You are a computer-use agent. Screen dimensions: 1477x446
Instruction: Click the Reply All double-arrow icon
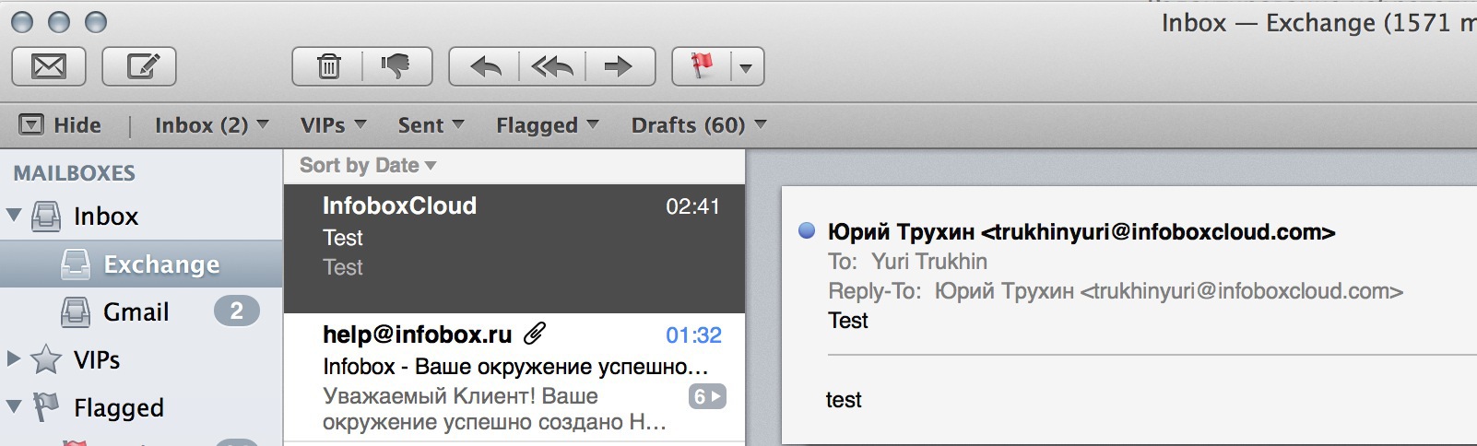(552, 66)
